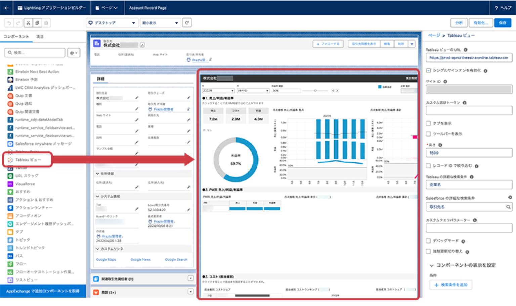Image resolution: width=516 pixels, height=306 pixels.
Task: Disable the シングルサインオンを有効化 checkbox
Action: coord(428,70)
